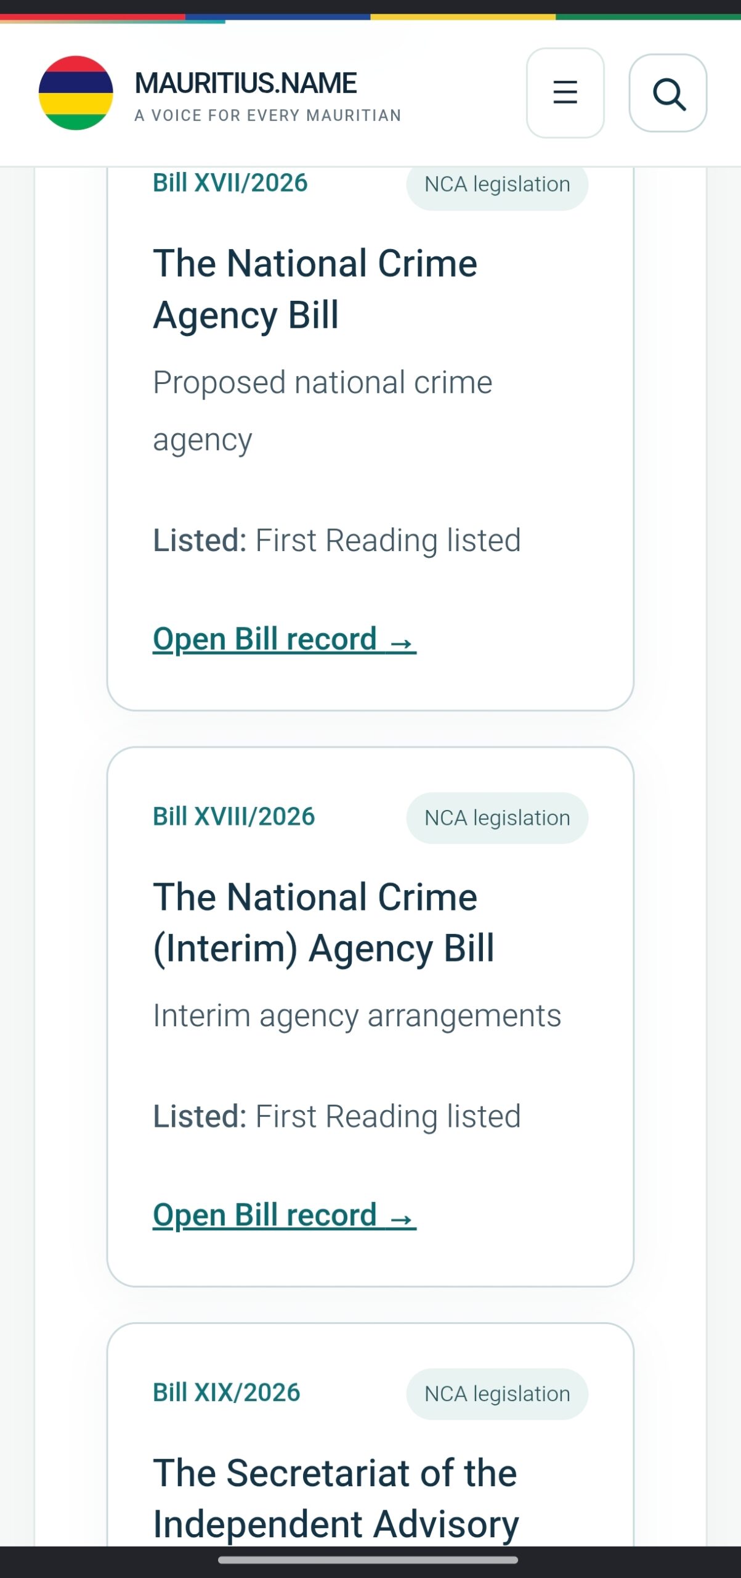Open the hamburger menu
741x1578 pixels.
pos(565,93)
